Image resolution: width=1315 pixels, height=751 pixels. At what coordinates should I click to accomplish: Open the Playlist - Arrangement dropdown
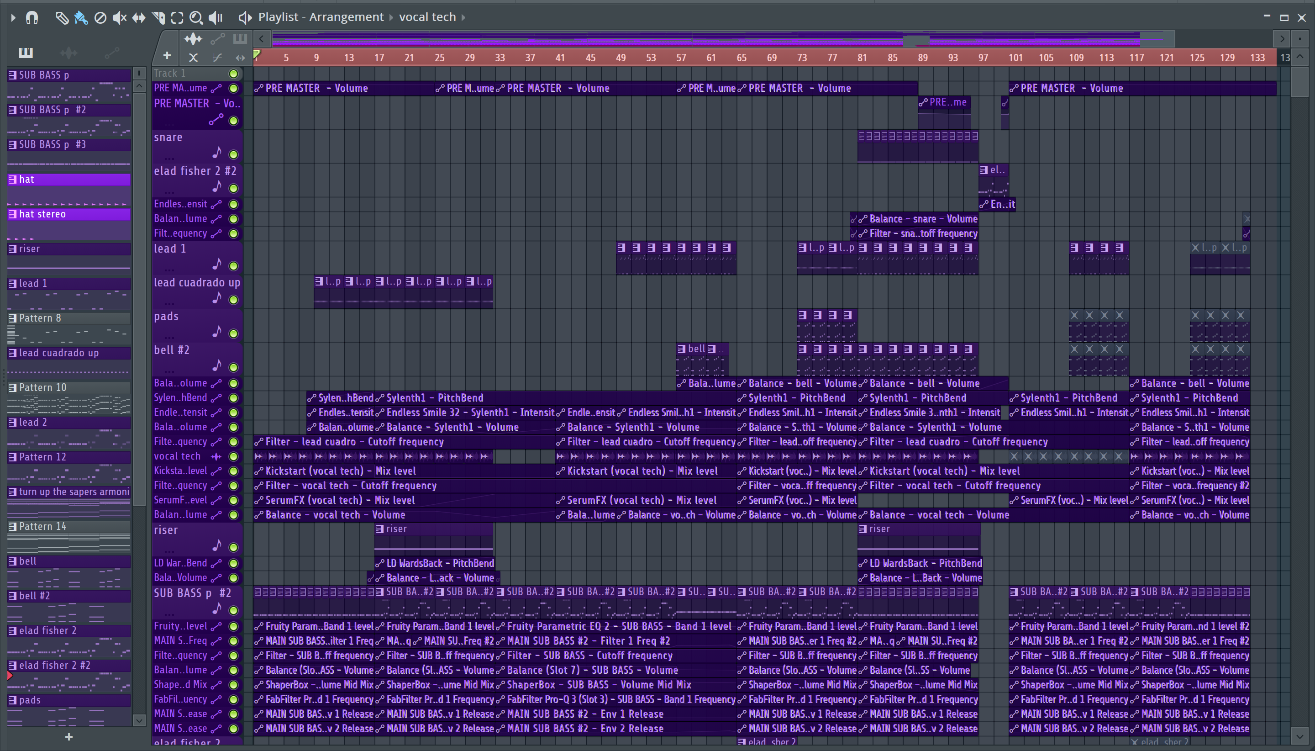coord(321,17)
